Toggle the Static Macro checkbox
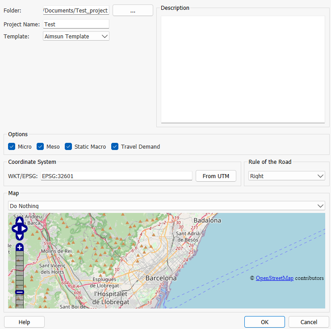This screenshot has width=331, height=329. [68, 146]
